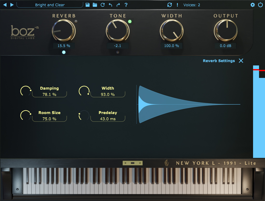Click the Boz Digital Labs logo

[x=25, y=32]
